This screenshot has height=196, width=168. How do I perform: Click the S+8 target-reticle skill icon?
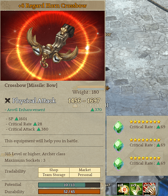(123, 189)
